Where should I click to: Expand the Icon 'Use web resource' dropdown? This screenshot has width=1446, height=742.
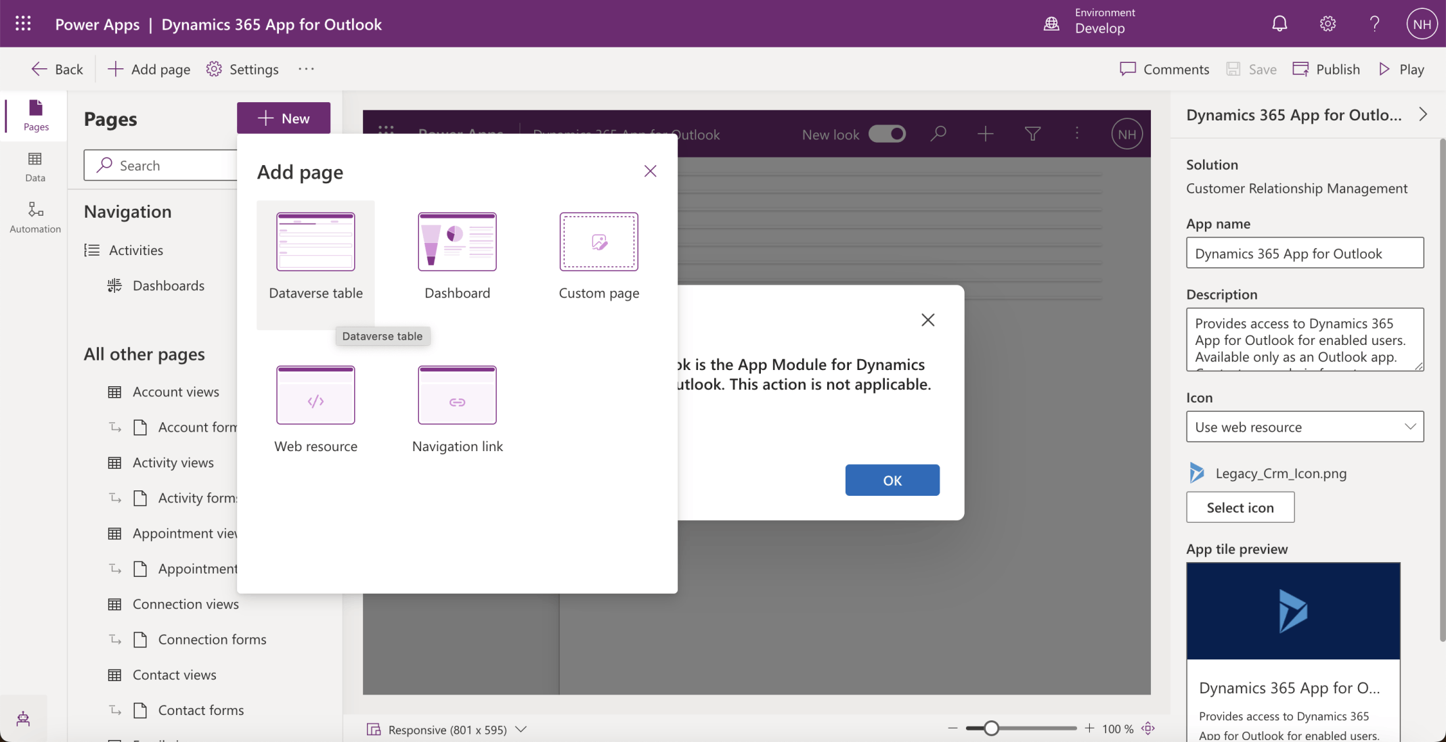click(x=1305, y=427)
